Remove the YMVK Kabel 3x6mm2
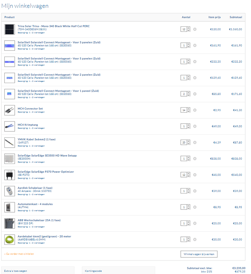Image resolution: width=251 pixels, height=274 pixels. [x=195, y=142]
